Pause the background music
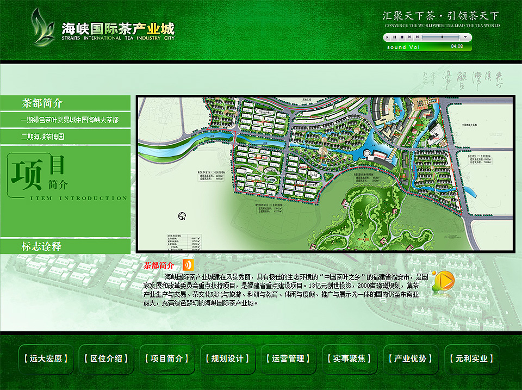Image resolution: width=522 pixels, height=390 pixels. click(x=395, y=37)
